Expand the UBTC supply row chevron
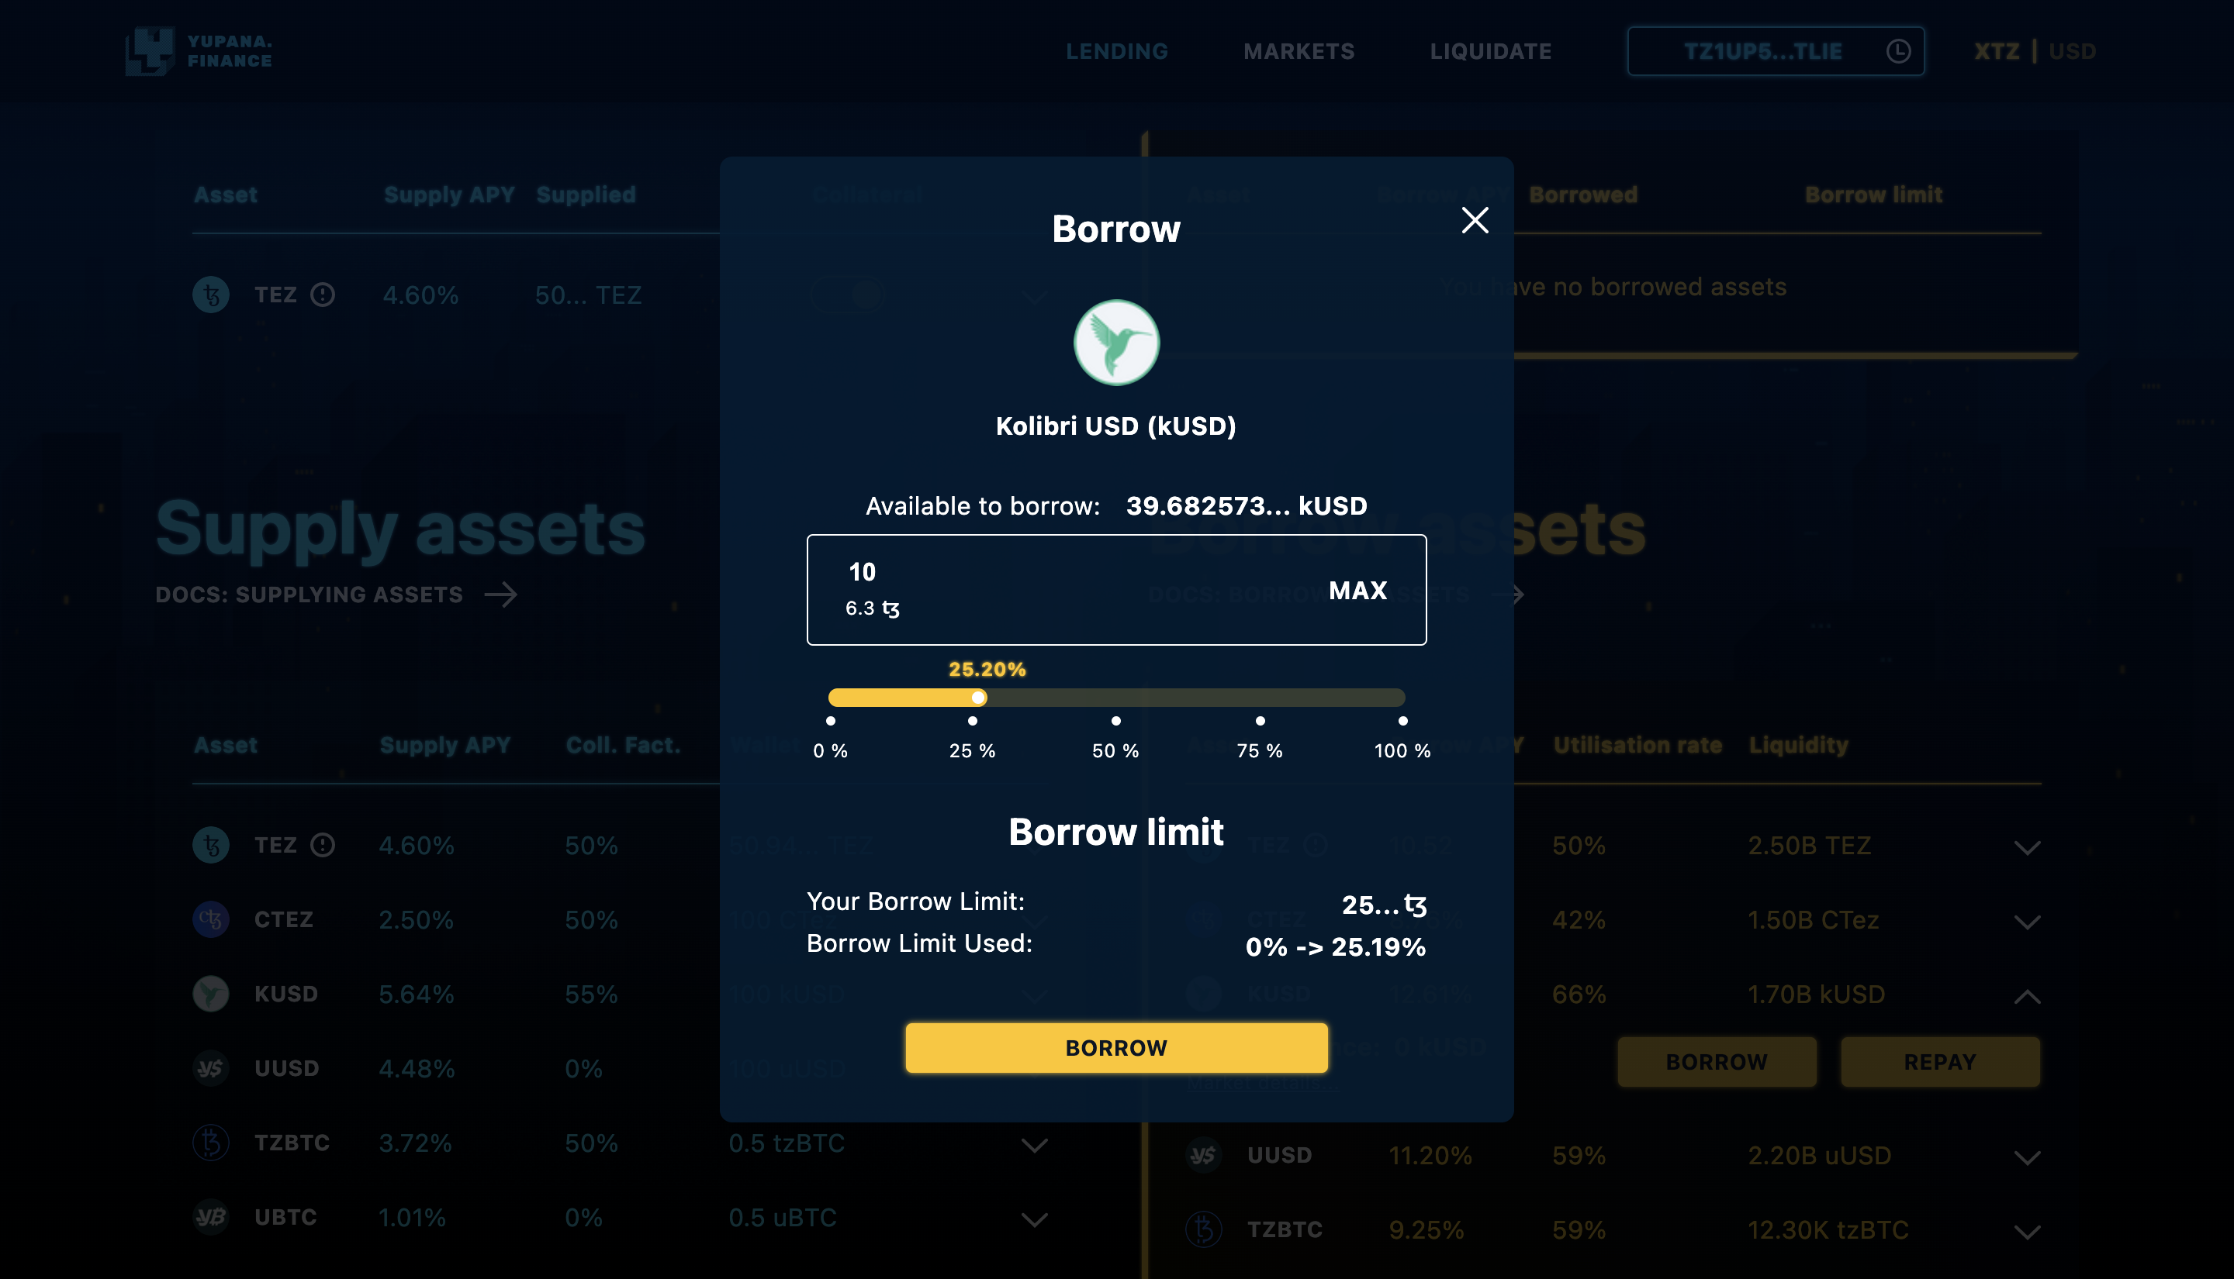 [x=1035, y=1220]
